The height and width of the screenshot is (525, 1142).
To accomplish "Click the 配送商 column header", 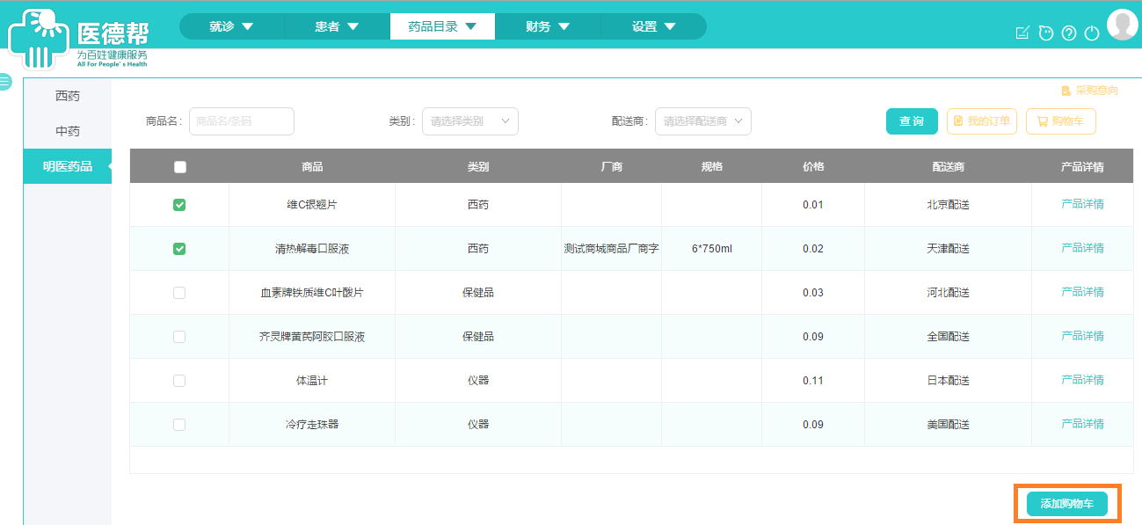I will pyautogui.click(x=949, y=167).
